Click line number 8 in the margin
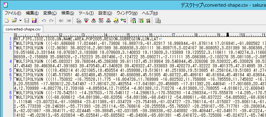 11,93
